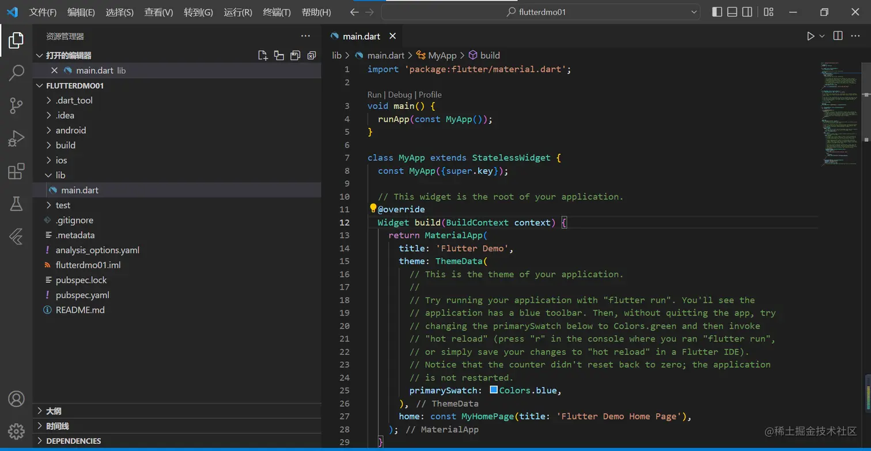Open the 终端(T) menu
The image size is (871, 451).
pyautogui.click(x=277, y=12)
